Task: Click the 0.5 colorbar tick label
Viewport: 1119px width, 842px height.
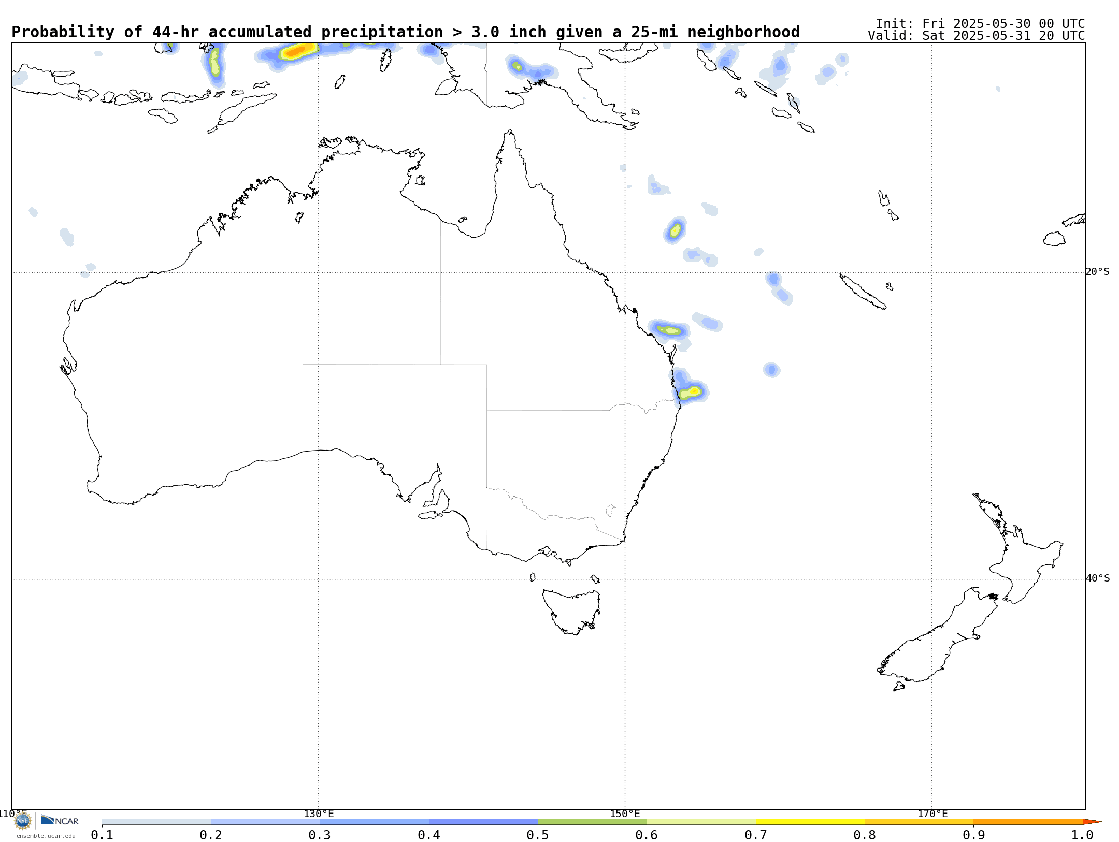Action: coord(538,835)
